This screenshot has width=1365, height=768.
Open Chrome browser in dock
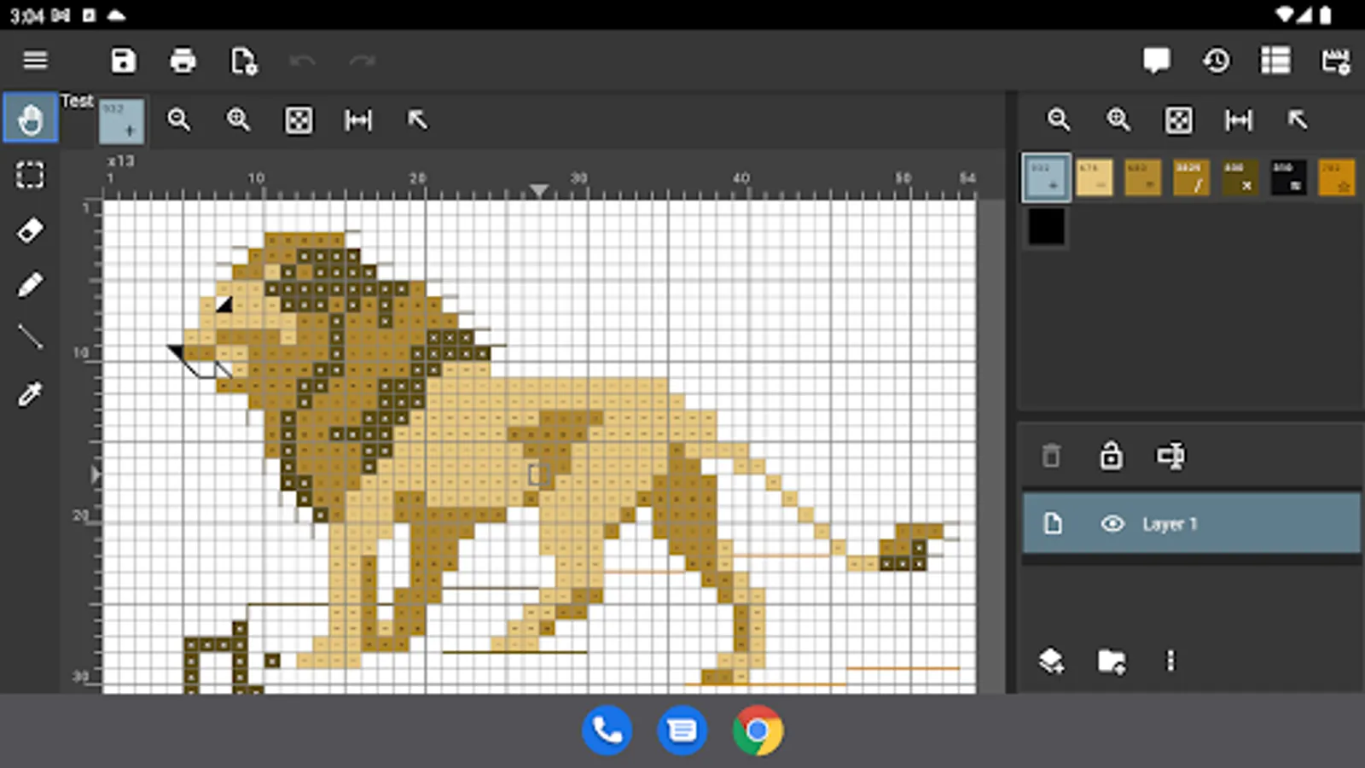click(758, 730)
